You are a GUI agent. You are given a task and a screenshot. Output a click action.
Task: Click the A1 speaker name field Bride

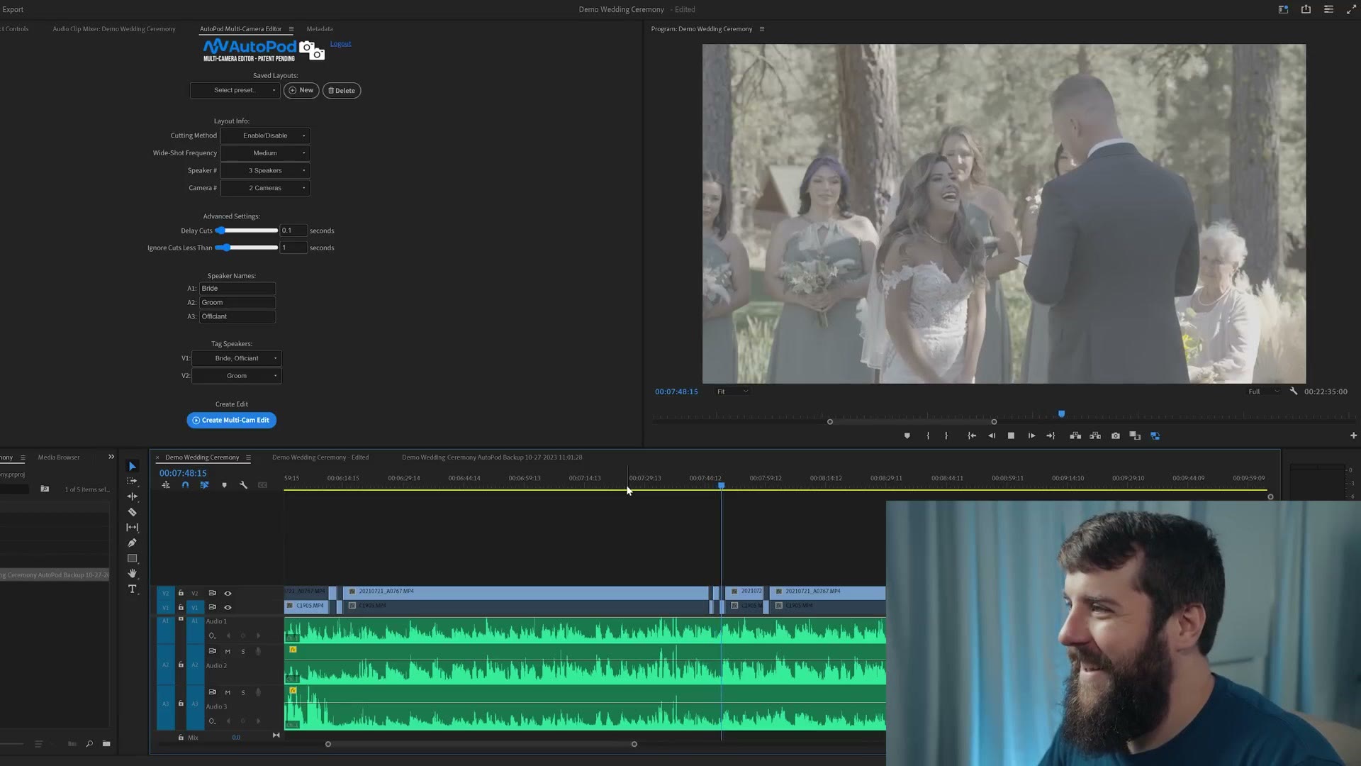[237, 289]
